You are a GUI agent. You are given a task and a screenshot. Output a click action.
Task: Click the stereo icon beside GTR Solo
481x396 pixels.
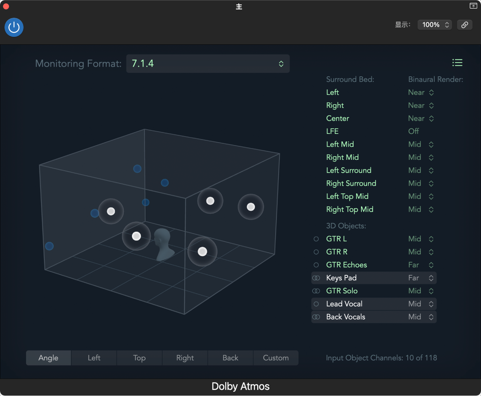coord(316,291)
